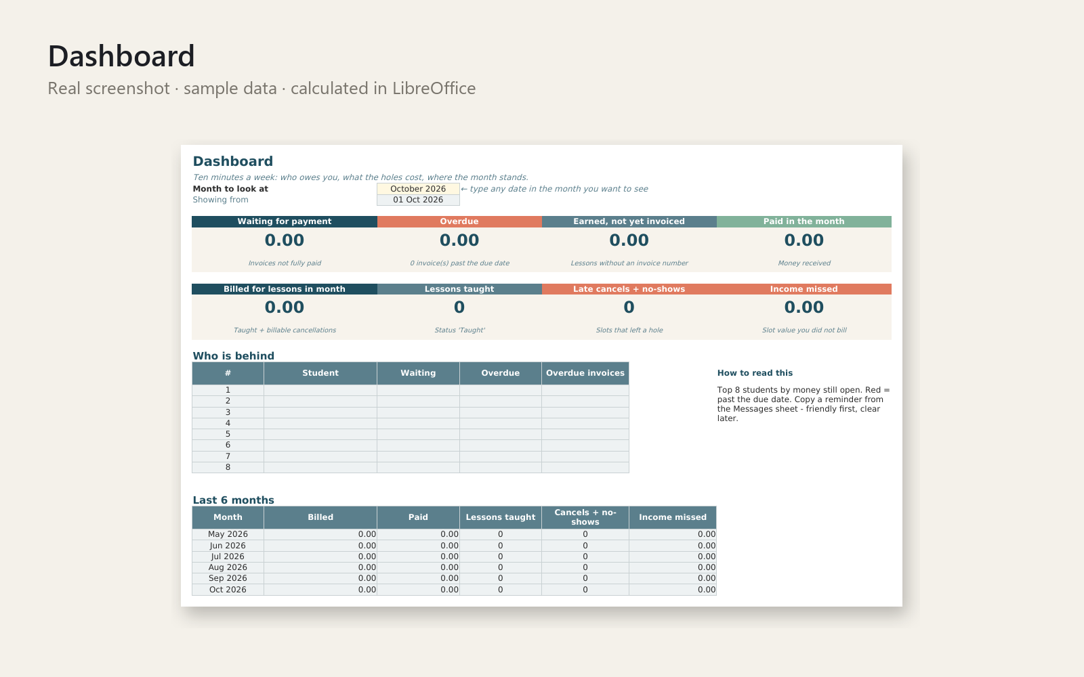Click the Oct 2026 row label in table
This screenshot has width=1084, height=677.
coord(228,590)
